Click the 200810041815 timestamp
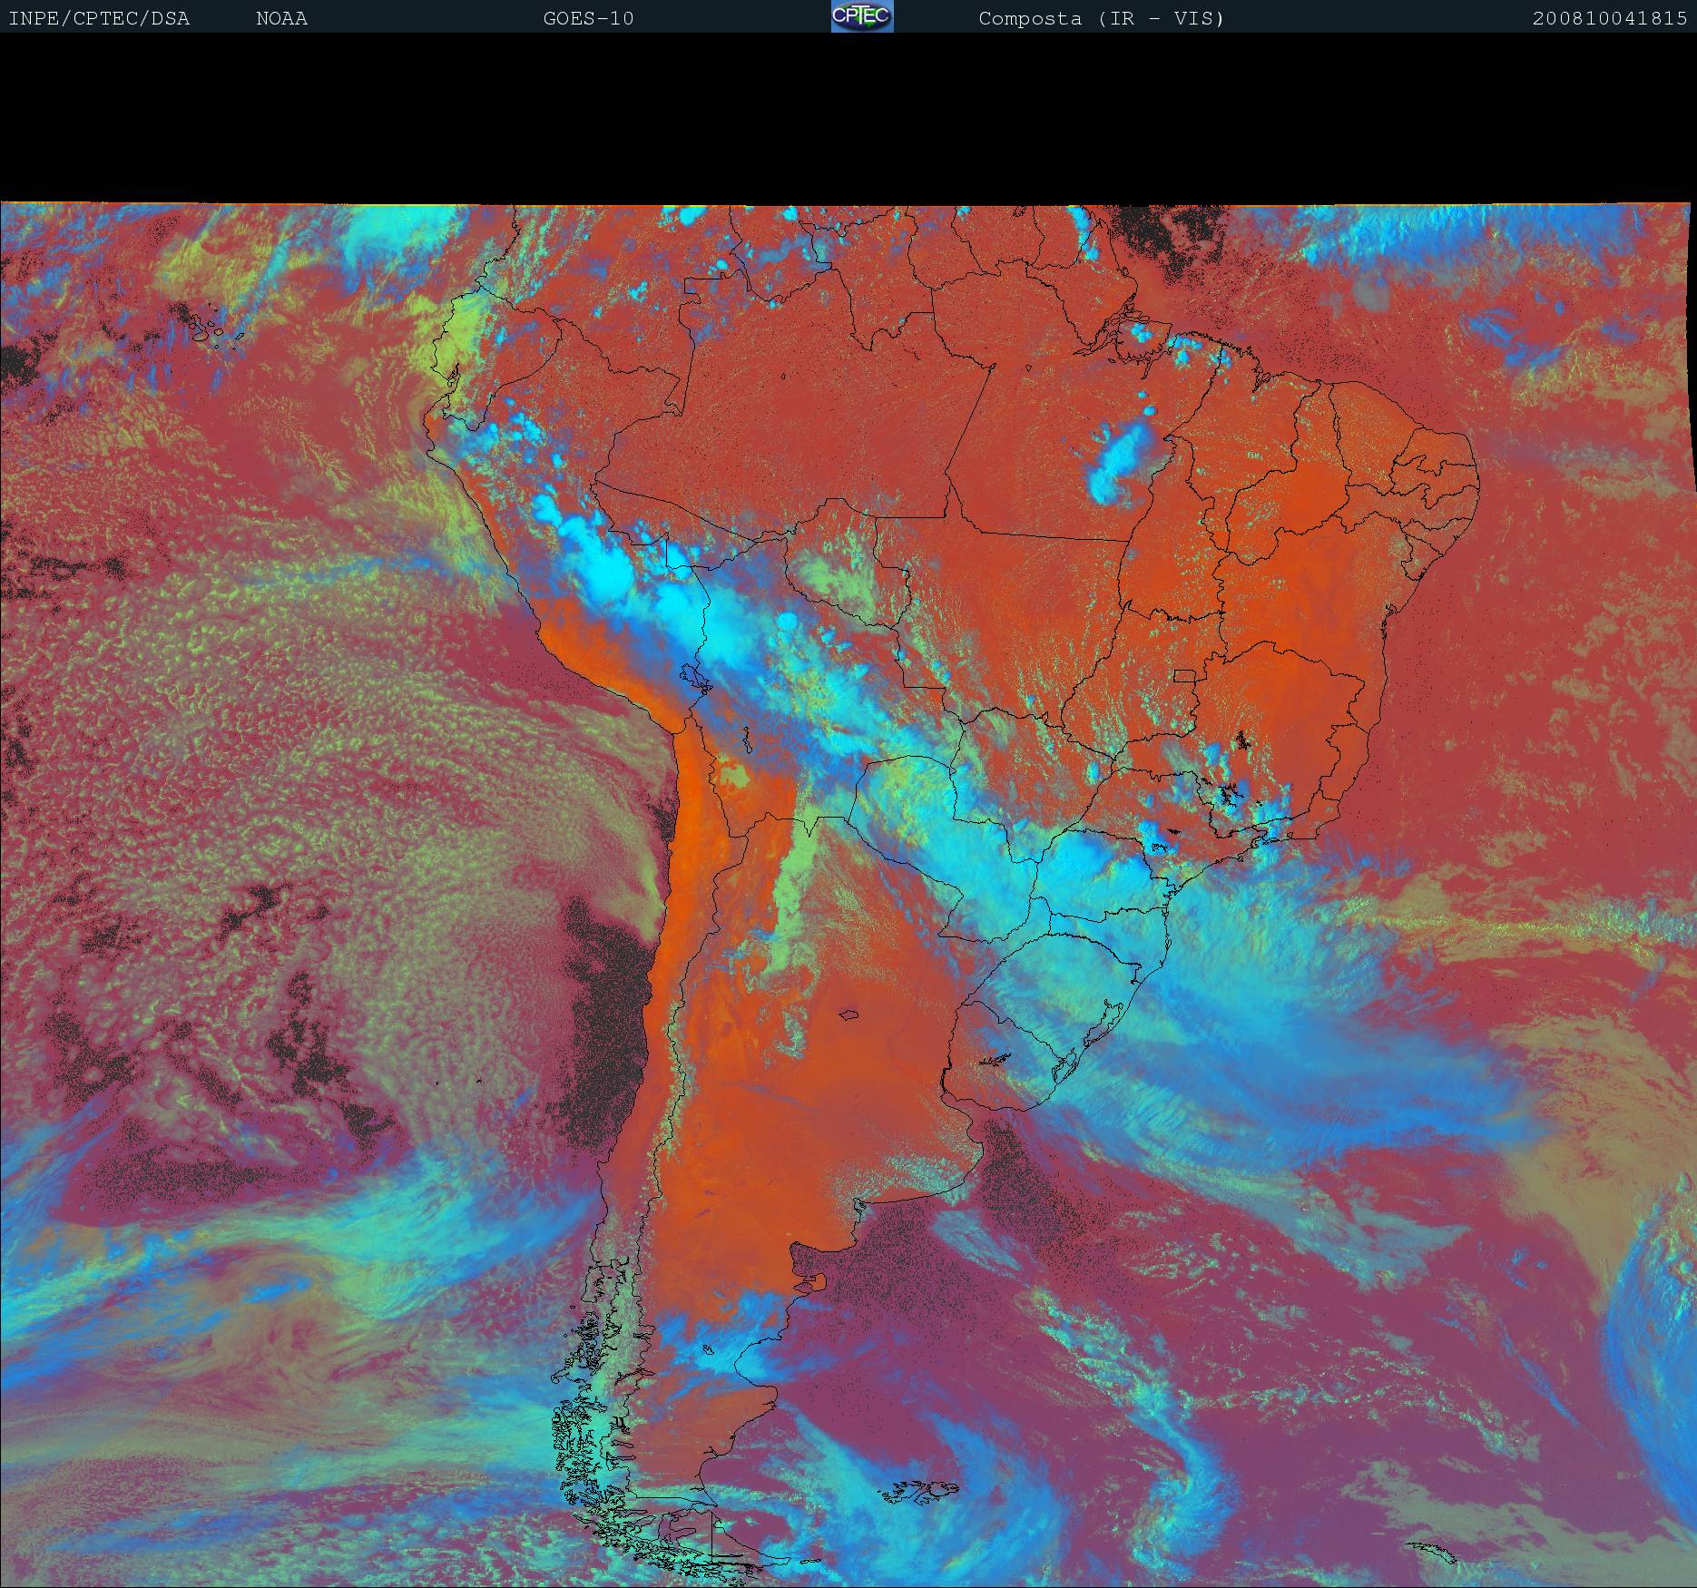This screenshot has height=1588, width=1697. 1609,18
